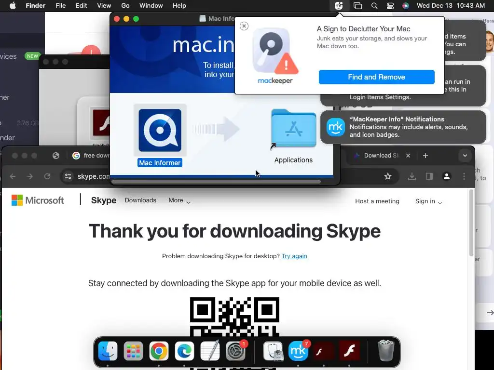494x370 pixels.
Task: Close the Download Skype tab
Action: point(408,156)
